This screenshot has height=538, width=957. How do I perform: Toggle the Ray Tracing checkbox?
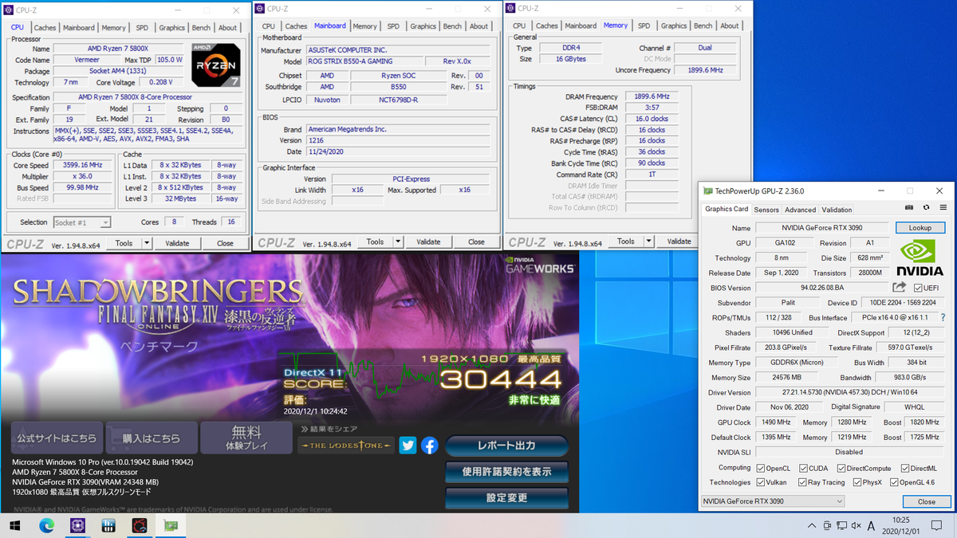click(x=801, y=482)
